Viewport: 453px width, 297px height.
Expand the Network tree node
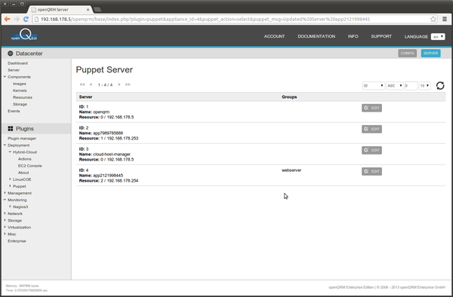pyautogui.click(x=5, y=213)
